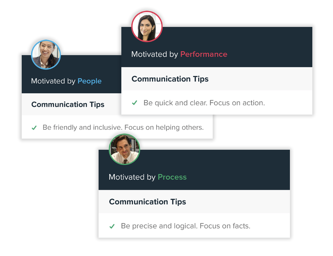Image resolution: width=333 pixels, height=256 pixels.
Task: Click the checkmark beside 'Be precise and logical'
Action: (112, 226)
